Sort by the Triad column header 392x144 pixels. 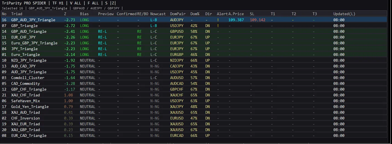[16, 14]
